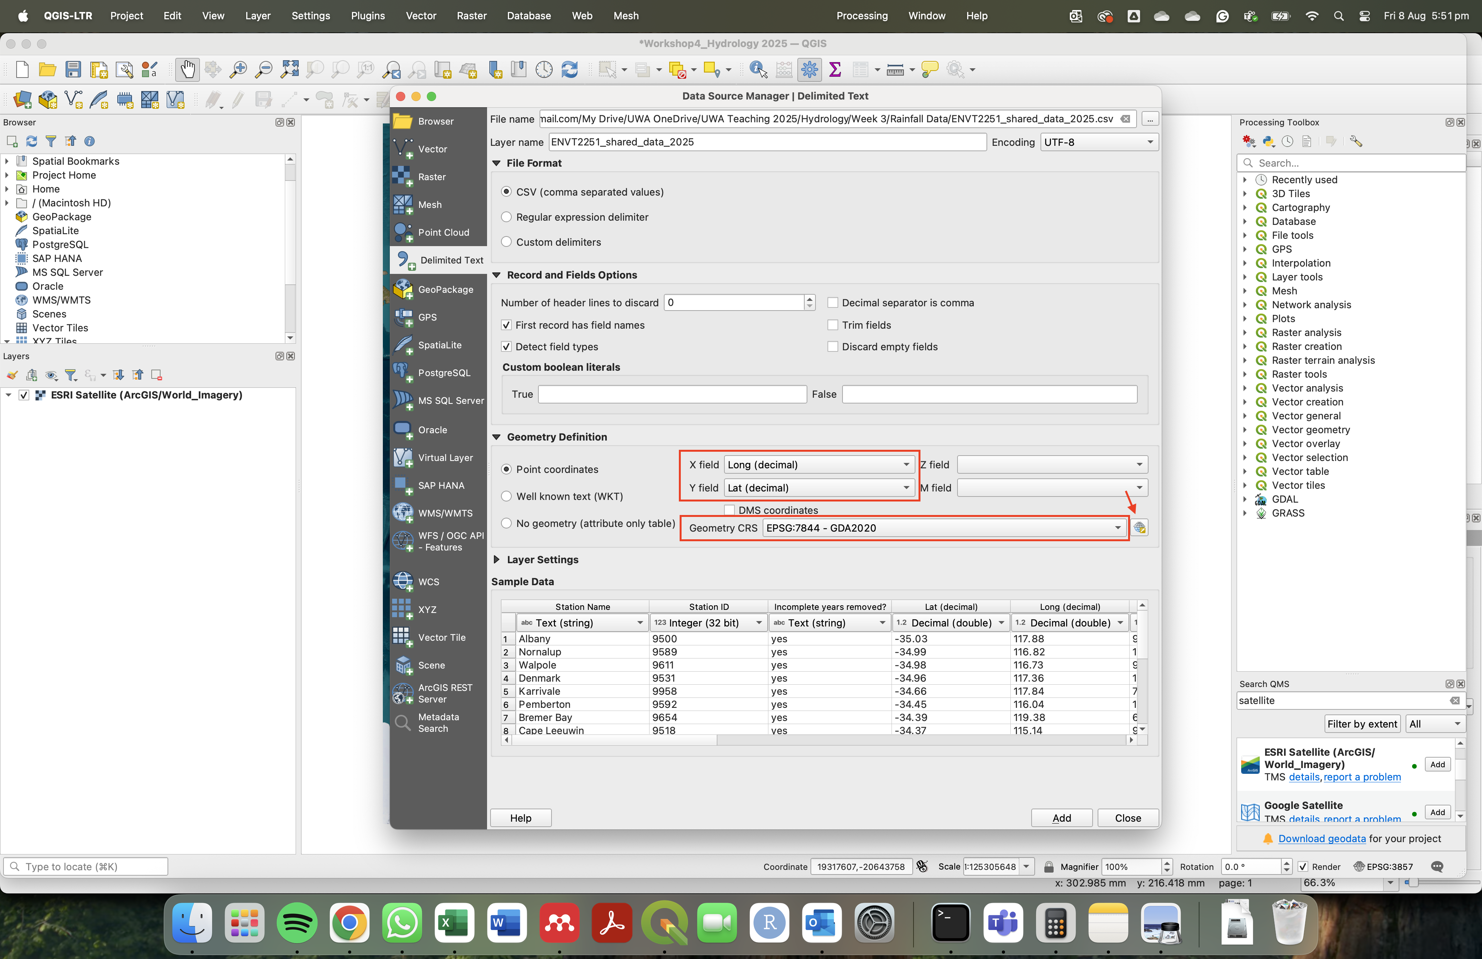Open the Encoding UTF-8 dropdown

[x=1099, y=142]
